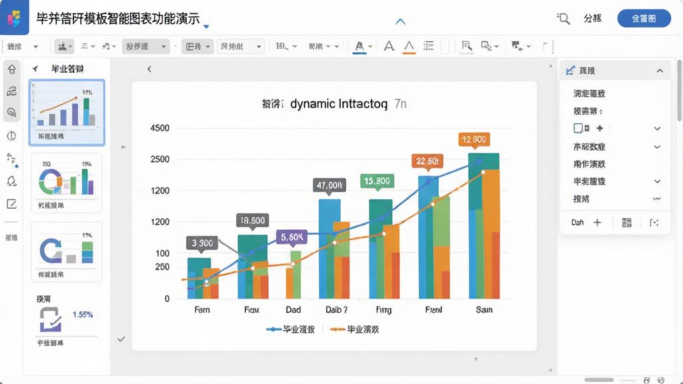This screenshot has width=683, height=384.
Task: Click the bold plus icon in properties row
Action: coord(600,128)
